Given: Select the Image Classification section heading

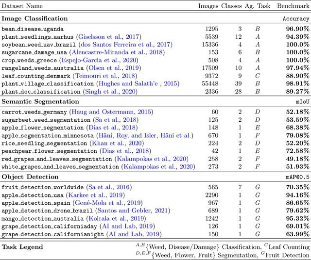Looking at the screenshot, I should [35, 18].
